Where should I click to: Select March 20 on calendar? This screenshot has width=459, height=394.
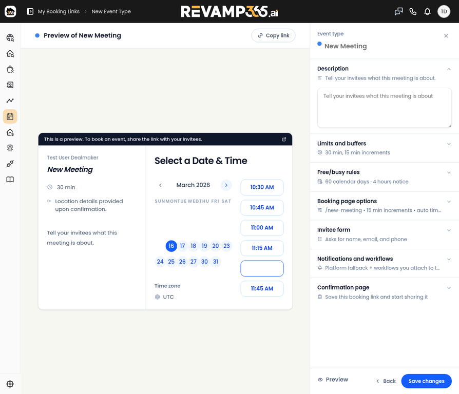[x=216, y=246]
